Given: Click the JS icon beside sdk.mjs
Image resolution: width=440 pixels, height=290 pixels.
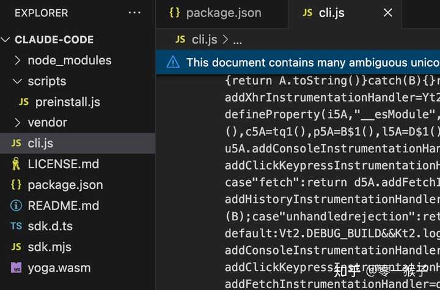Looking at the screenshot, I should (16, 247).
